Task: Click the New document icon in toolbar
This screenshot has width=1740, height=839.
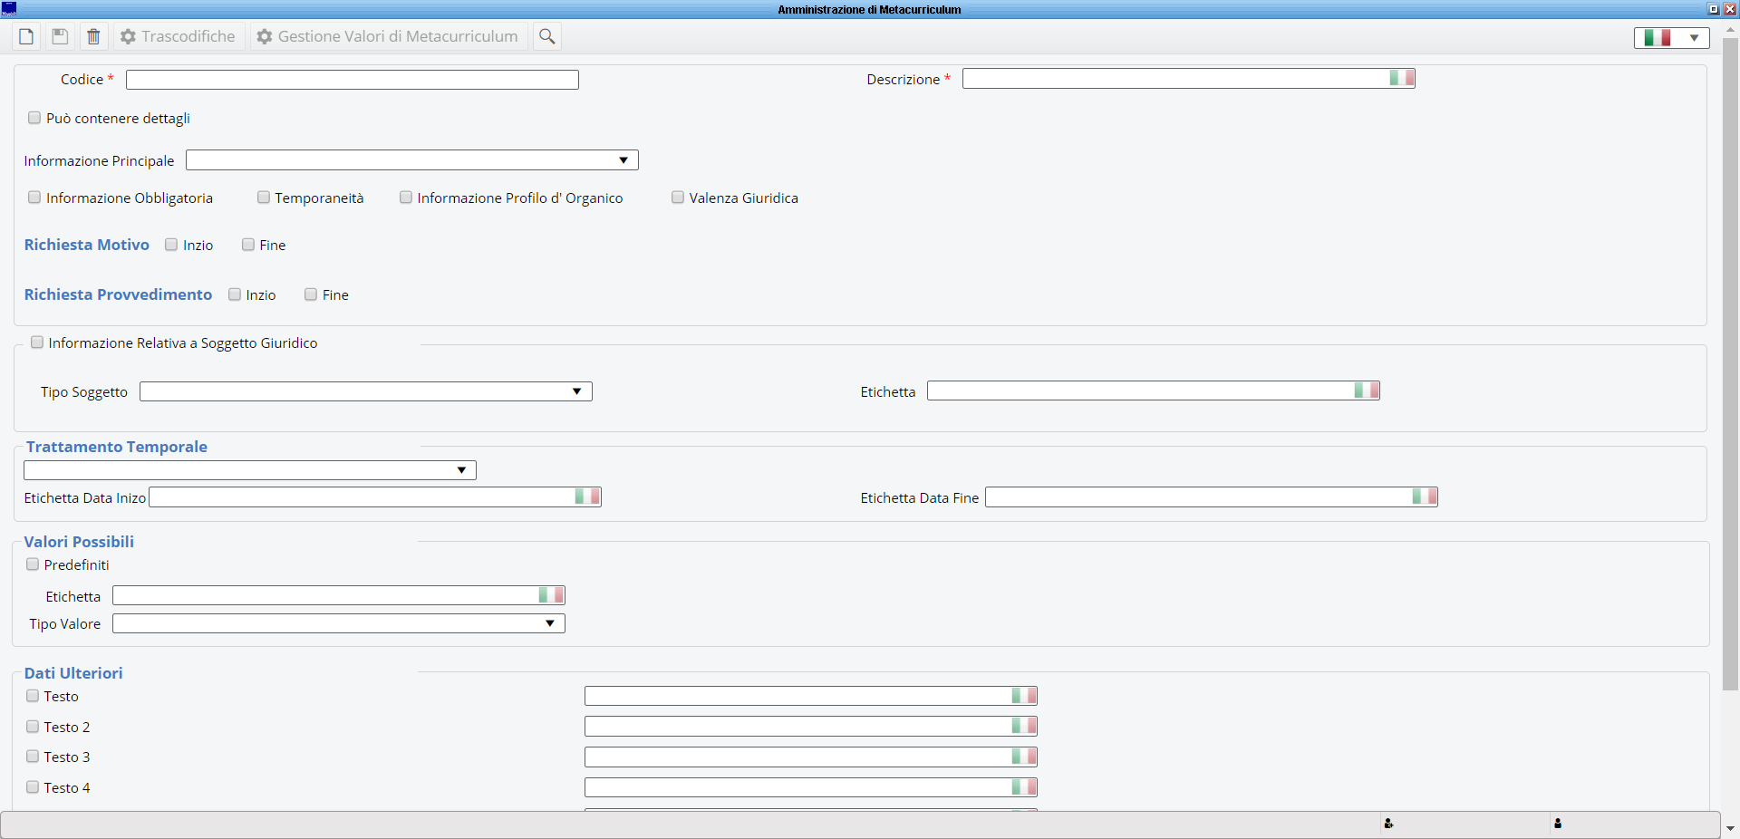Action: pos(26,36)
